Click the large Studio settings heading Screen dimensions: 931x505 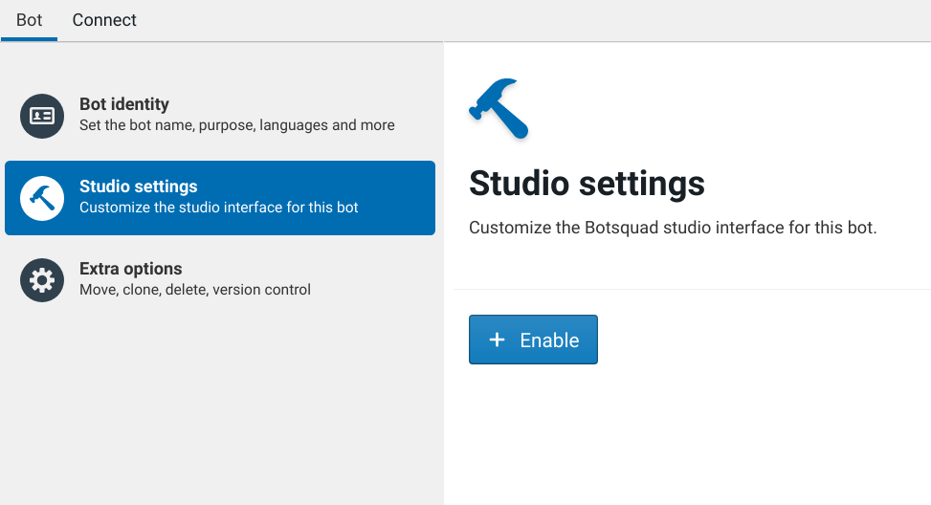pos(587,183)
